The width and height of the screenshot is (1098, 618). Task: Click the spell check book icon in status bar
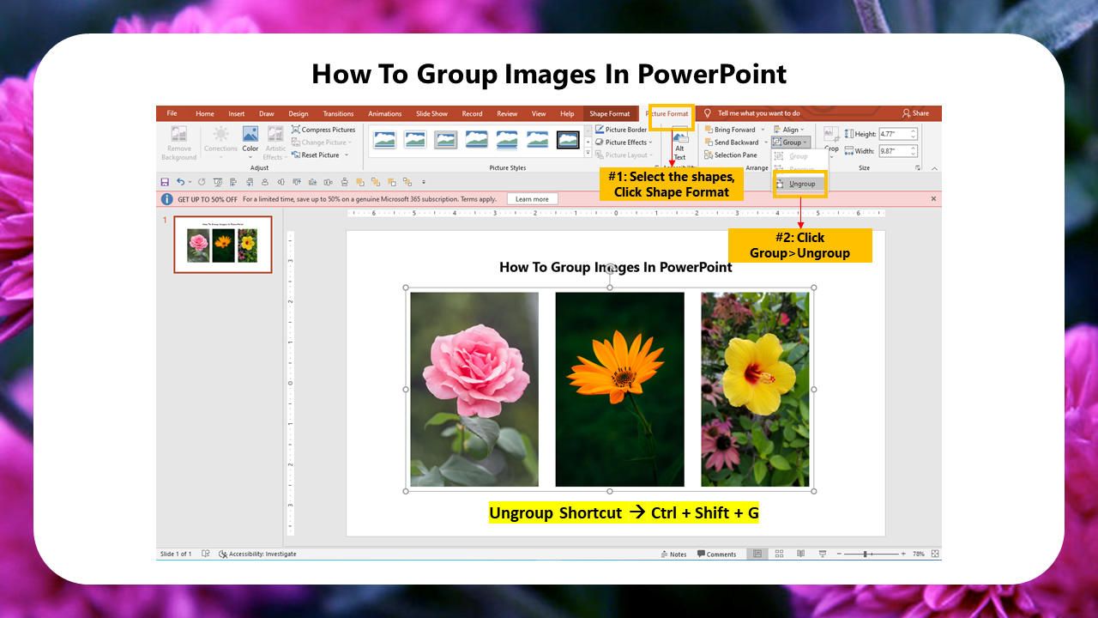[205, 554]
